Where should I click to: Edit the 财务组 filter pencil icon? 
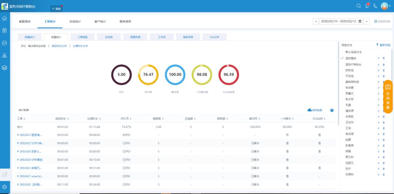click(x=379, y=71)
